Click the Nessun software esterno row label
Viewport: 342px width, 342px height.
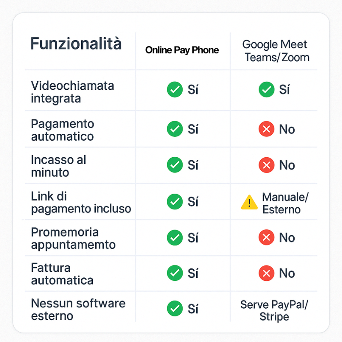pyautogui.click(x=78, y=310)
